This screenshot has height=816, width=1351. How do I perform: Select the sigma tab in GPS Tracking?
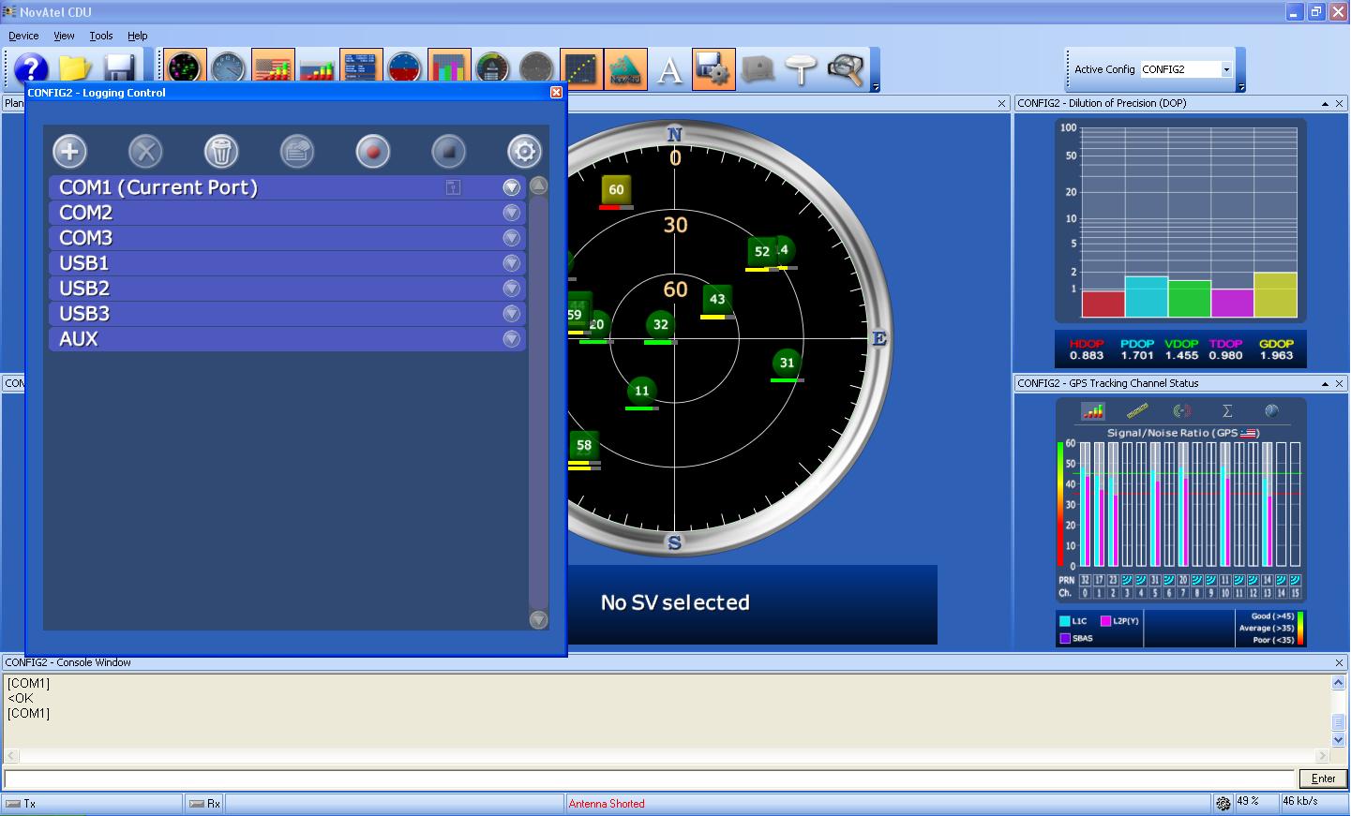pos(1227,411)
